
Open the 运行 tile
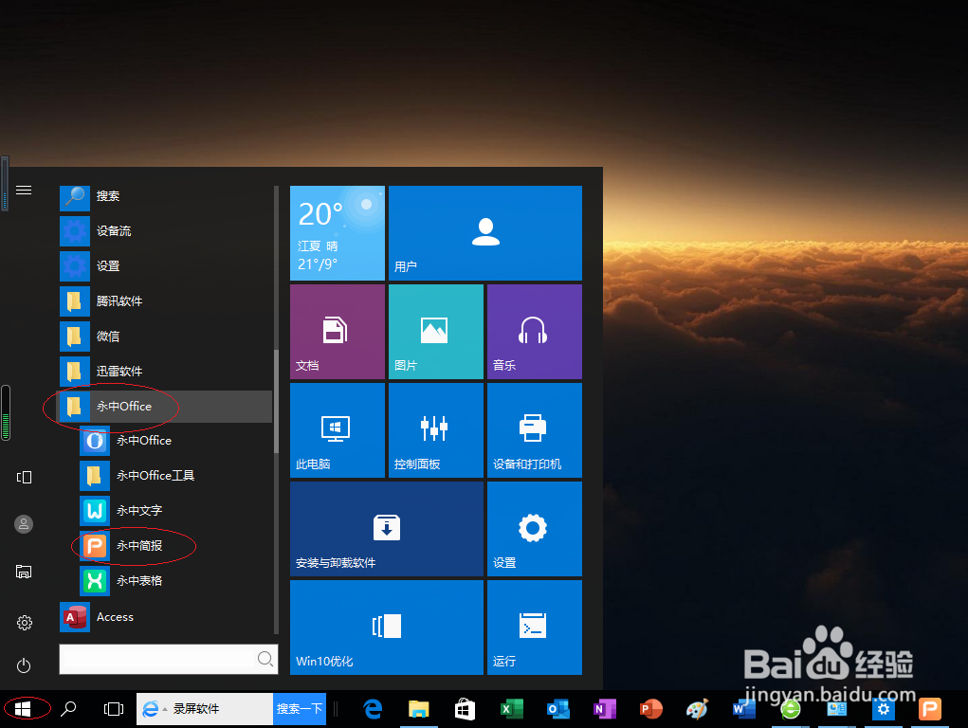point(535,628)
